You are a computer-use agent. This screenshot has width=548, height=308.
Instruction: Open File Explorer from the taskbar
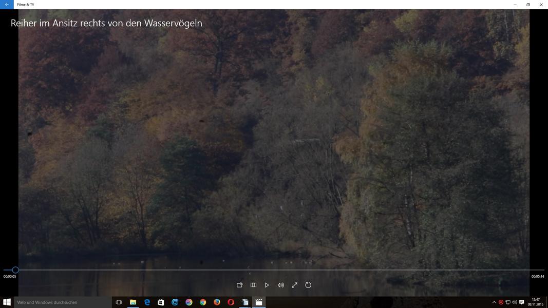tap(133, 302)
